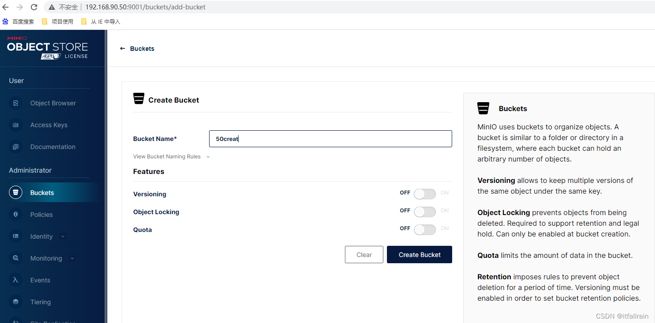Open Object Browser in the sidebar
655x323 pixels.
coord(53,103)
